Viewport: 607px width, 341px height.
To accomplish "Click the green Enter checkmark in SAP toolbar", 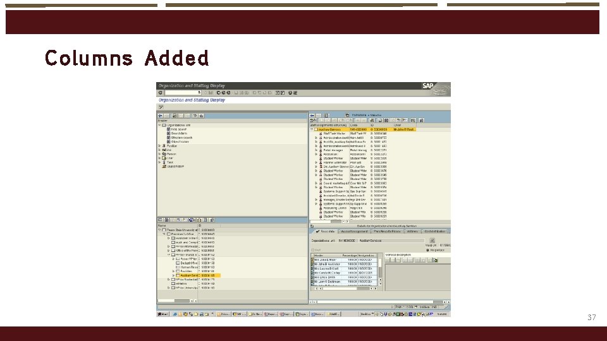I will tap(160, 93).
